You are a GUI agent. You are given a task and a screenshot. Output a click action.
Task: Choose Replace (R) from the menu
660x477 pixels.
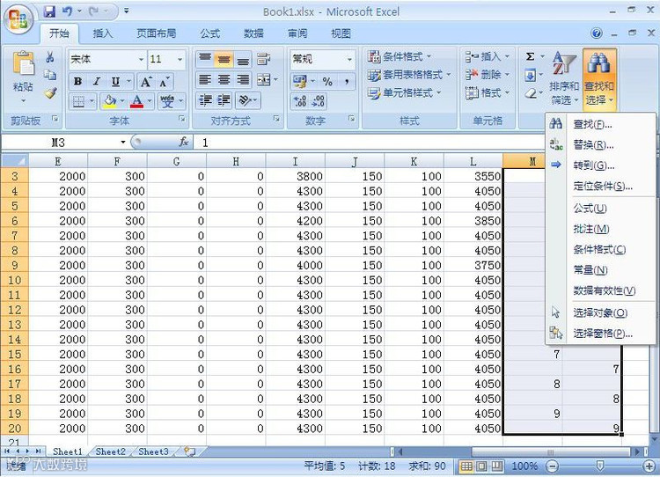[x=601, y=145]
